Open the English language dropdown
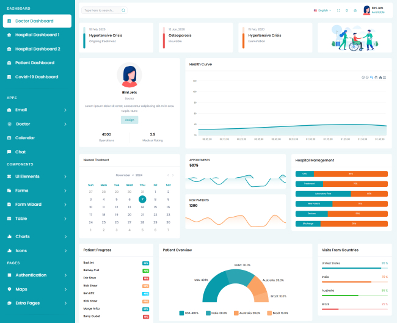 pos(322,10)
